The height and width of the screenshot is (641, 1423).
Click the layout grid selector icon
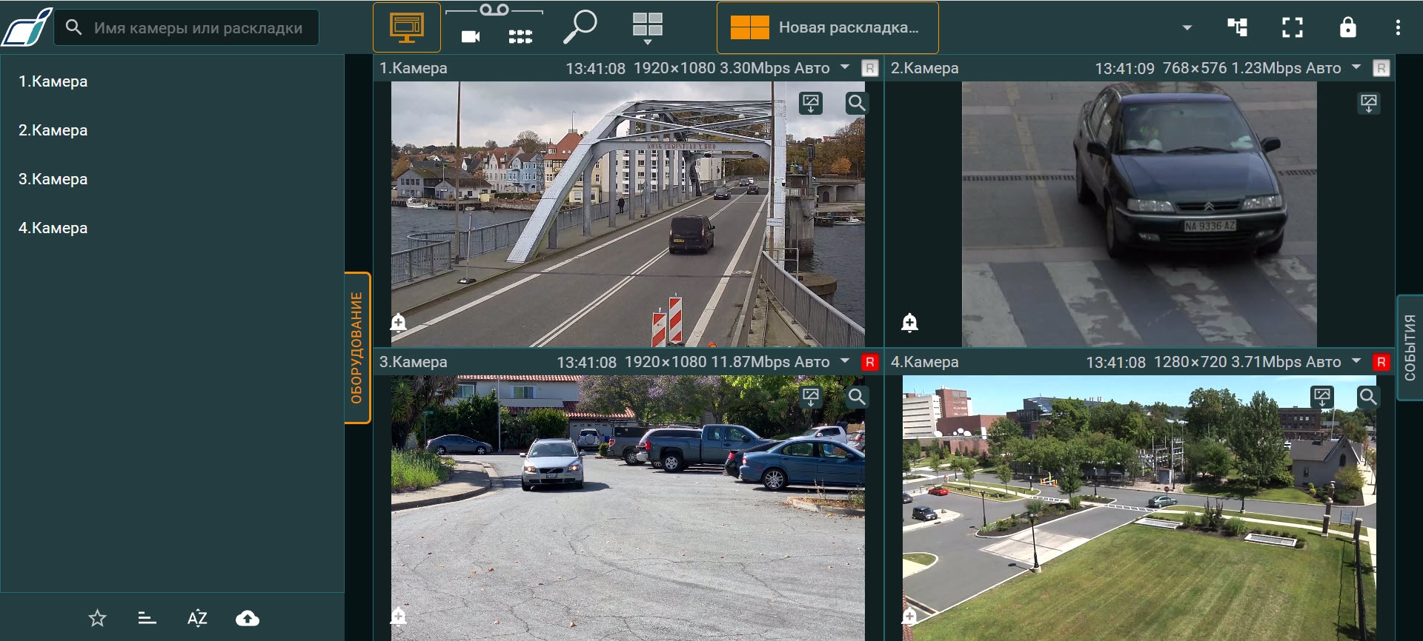coord(647,27)
